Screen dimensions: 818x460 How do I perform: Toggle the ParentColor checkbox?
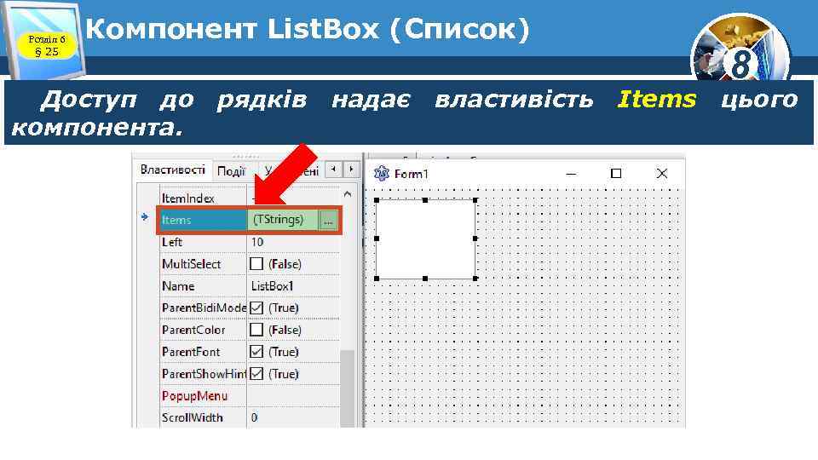256,330
